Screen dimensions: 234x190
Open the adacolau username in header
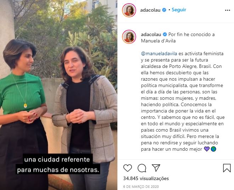[x=150, y=10]
